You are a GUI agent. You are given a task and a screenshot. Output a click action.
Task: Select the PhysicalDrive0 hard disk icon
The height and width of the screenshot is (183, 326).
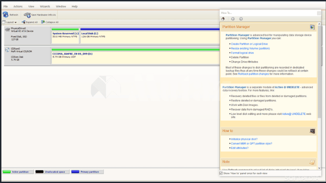pyautogui.click(x=7, y=29)
